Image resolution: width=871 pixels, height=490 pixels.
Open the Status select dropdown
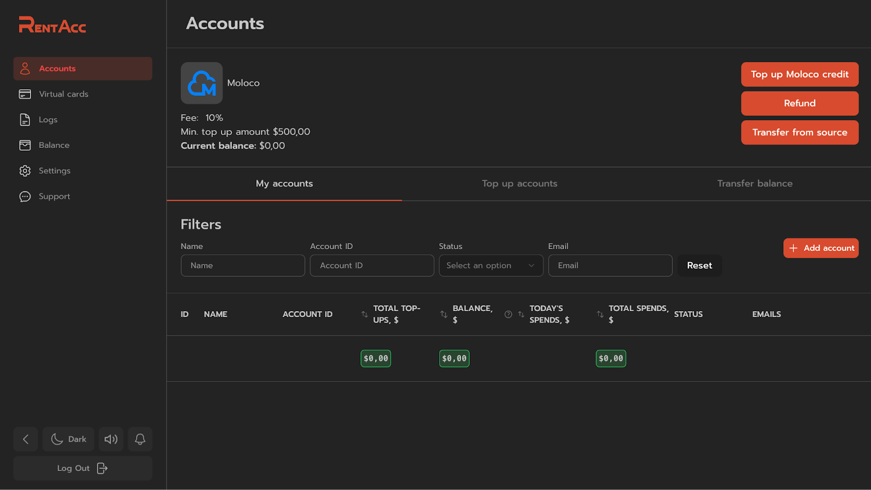pos(491,265)
